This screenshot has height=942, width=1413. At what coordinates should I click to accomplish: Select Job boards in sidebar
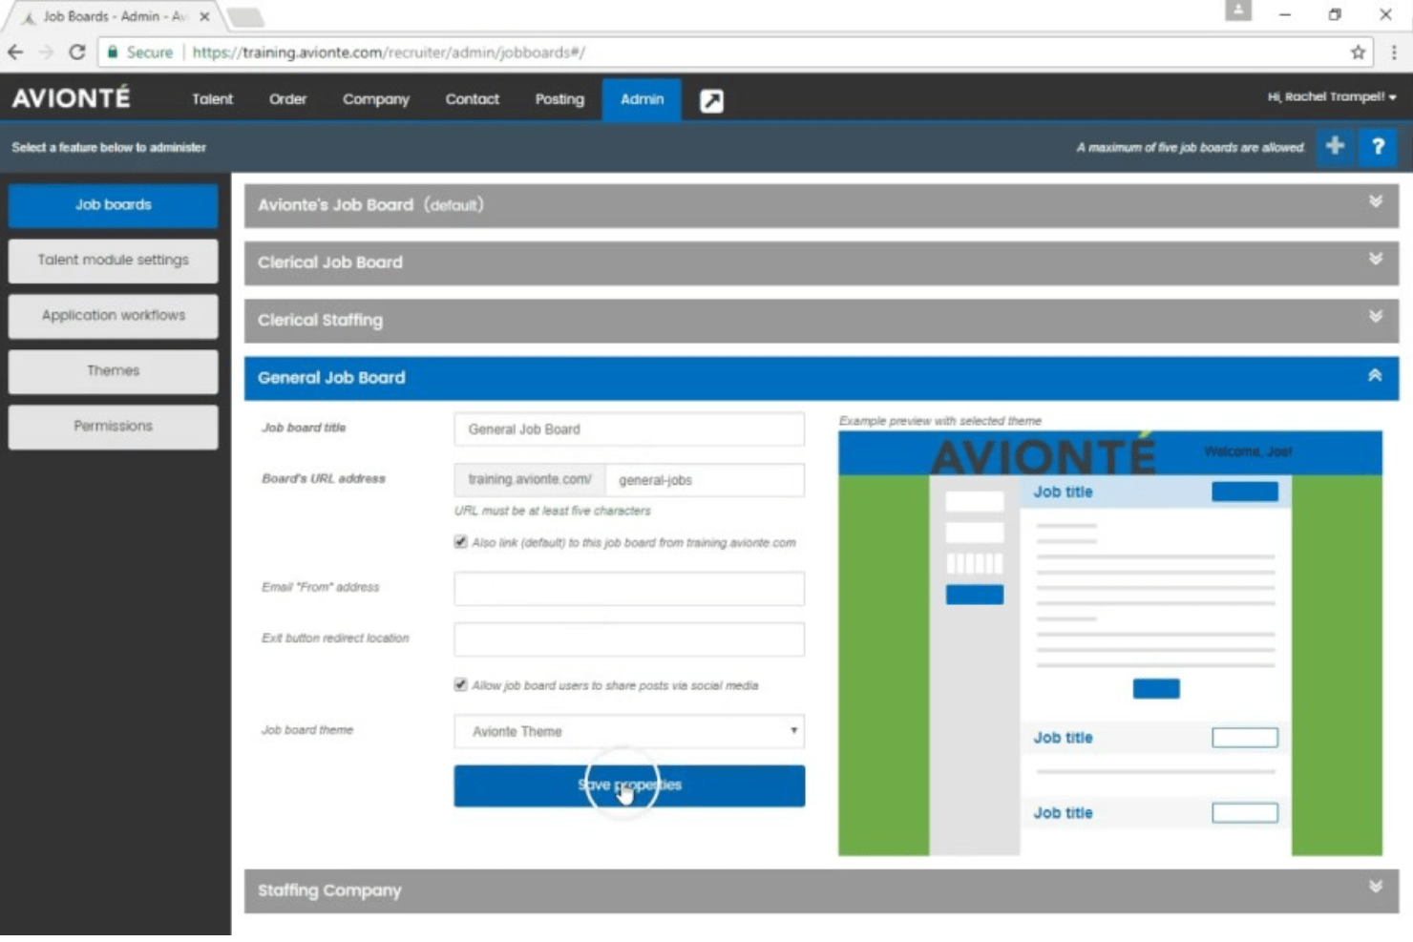[x=113, y=205]
